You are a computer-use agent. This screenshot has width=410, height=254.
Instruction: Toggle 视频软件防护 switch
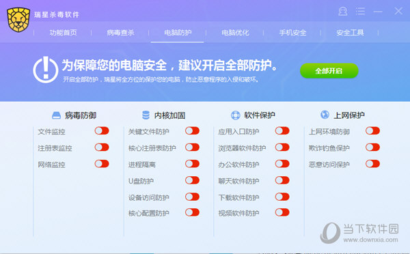[282, 212]
